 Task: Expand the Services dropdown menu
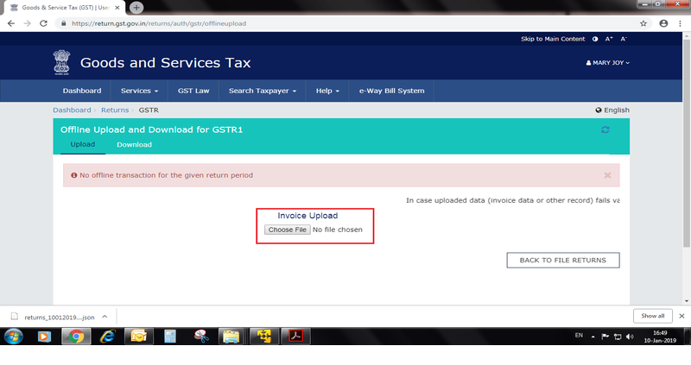tap(139, 91)
